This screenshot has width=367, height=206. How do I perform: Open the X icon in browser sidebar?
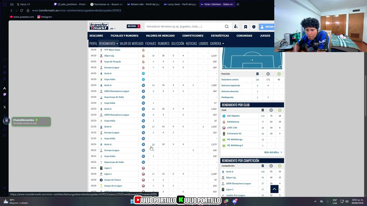(x=5, y=107)
